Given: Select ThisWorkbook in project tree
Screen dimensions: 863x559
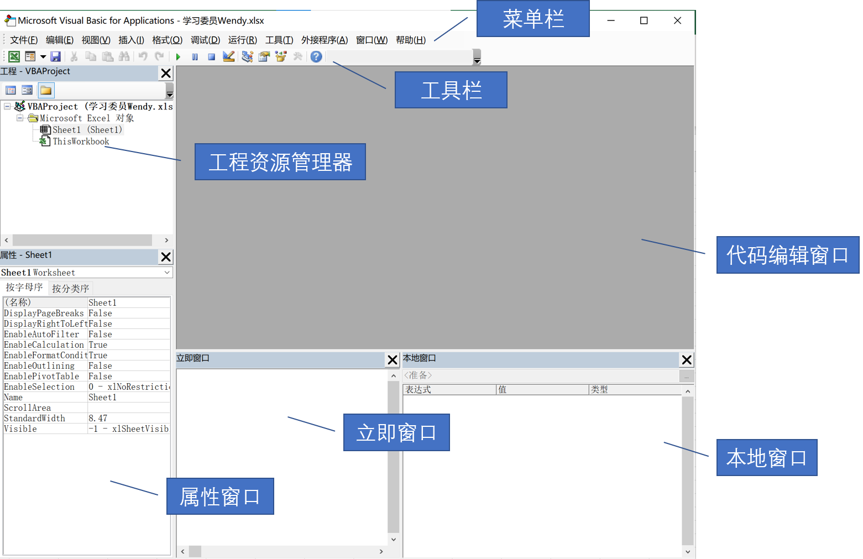Looking at the screenshot, I should [x=81, y=142].
